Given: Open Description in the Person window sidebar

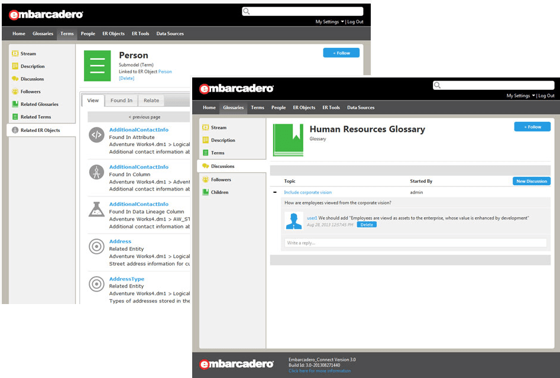Looking at the screenshot, I should coord(28,66).
